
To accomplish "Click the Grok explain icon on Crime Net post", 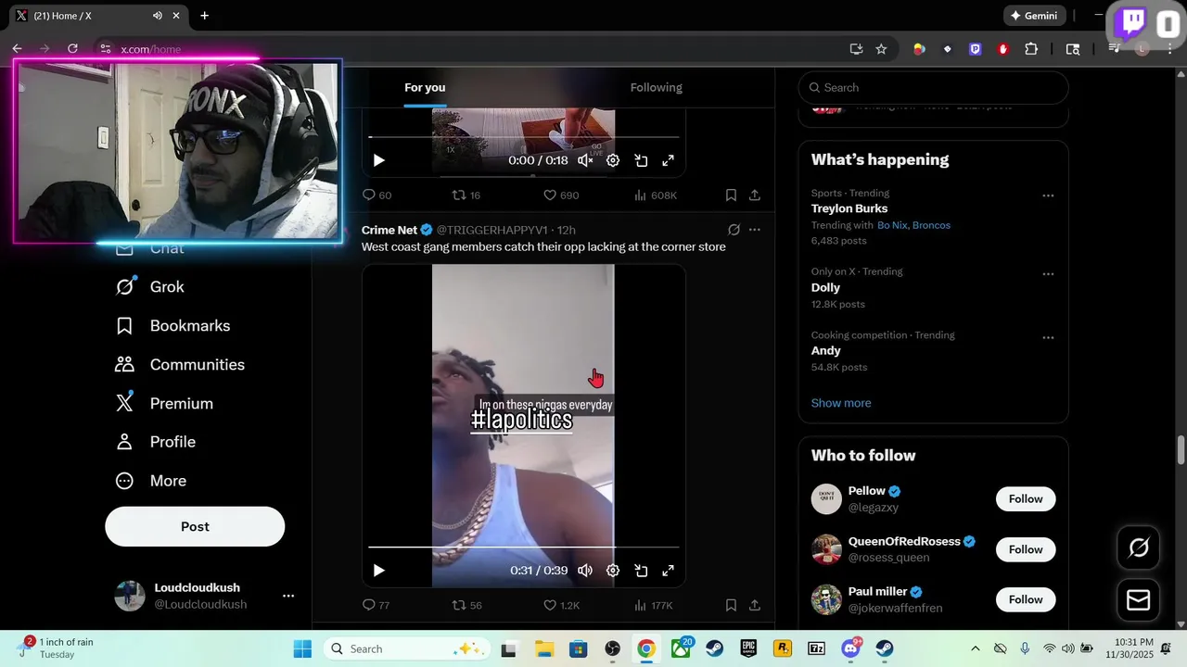I will 734,230.
